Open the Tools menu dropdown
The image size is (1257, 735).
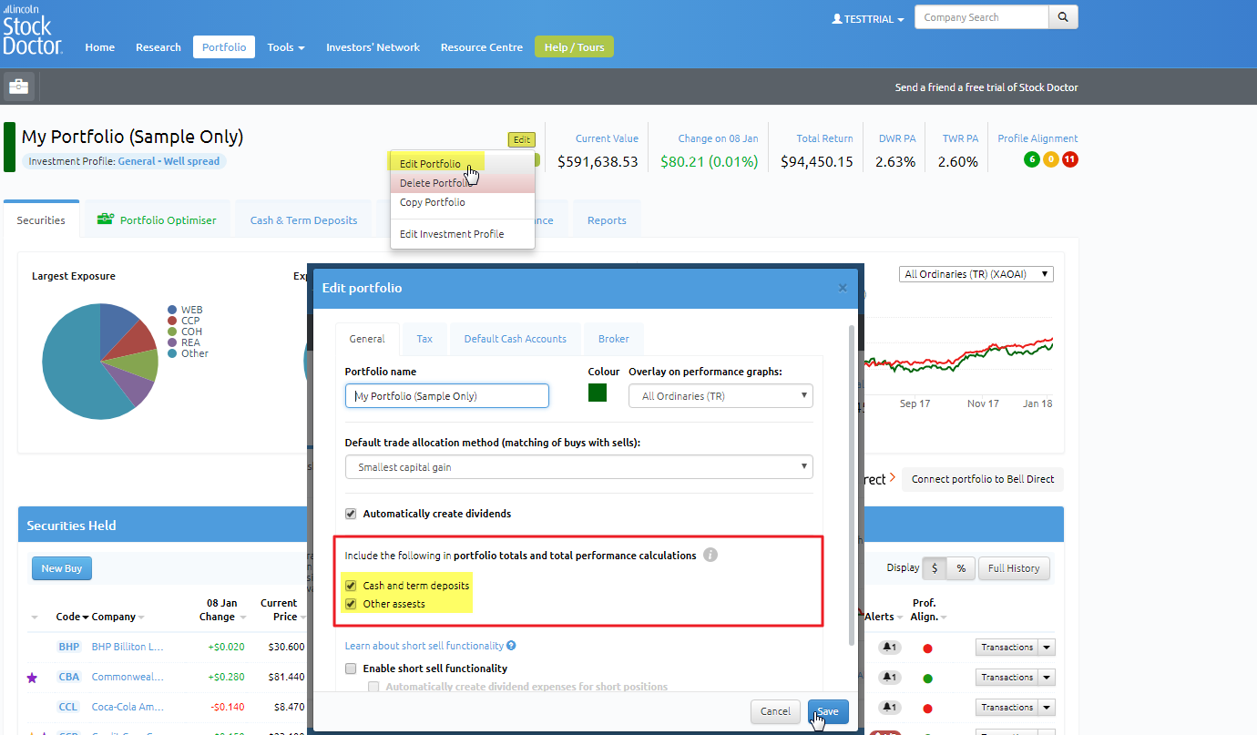point(286,47)
